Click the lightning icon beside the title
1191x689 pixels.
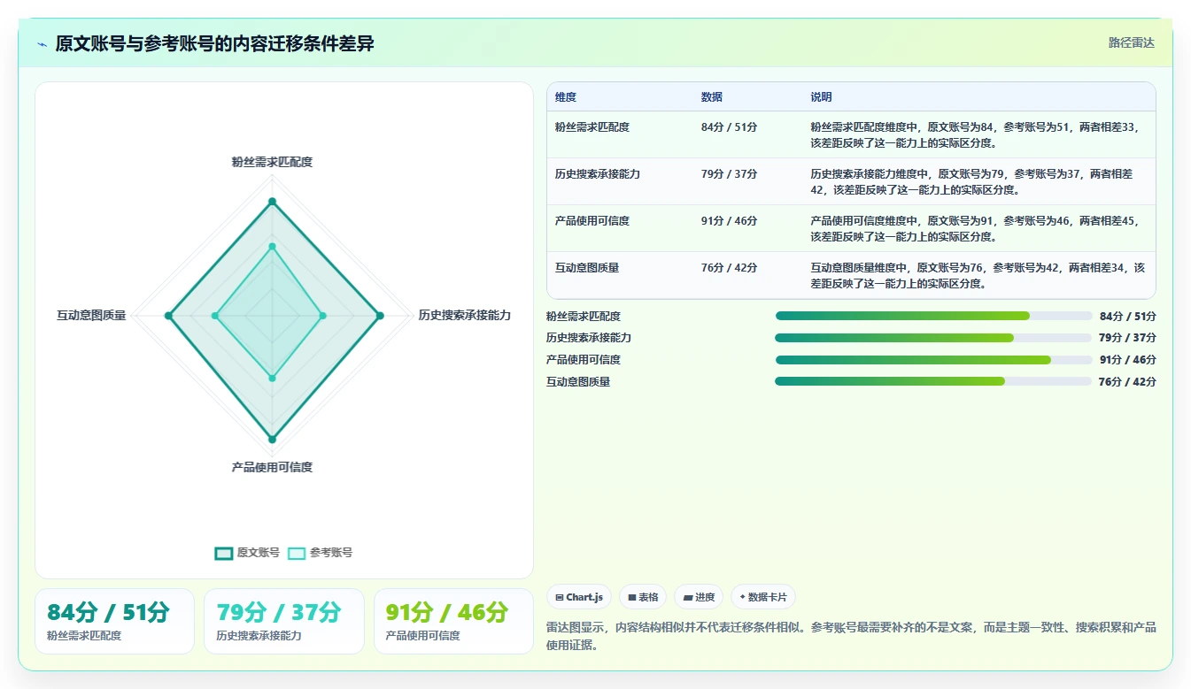(x=42, y=44)
